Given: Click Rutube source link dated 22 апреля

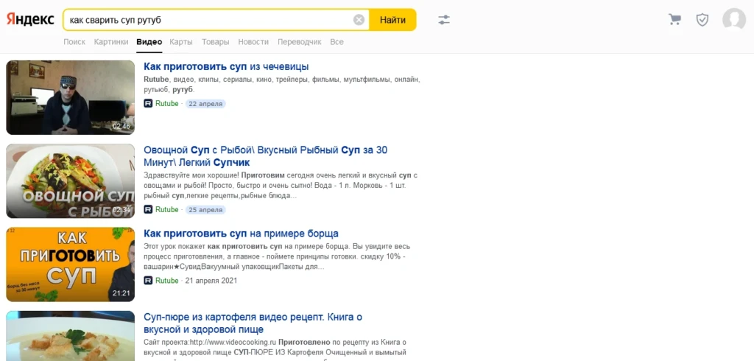Looking at the screenshot, I should pos(167,103).
